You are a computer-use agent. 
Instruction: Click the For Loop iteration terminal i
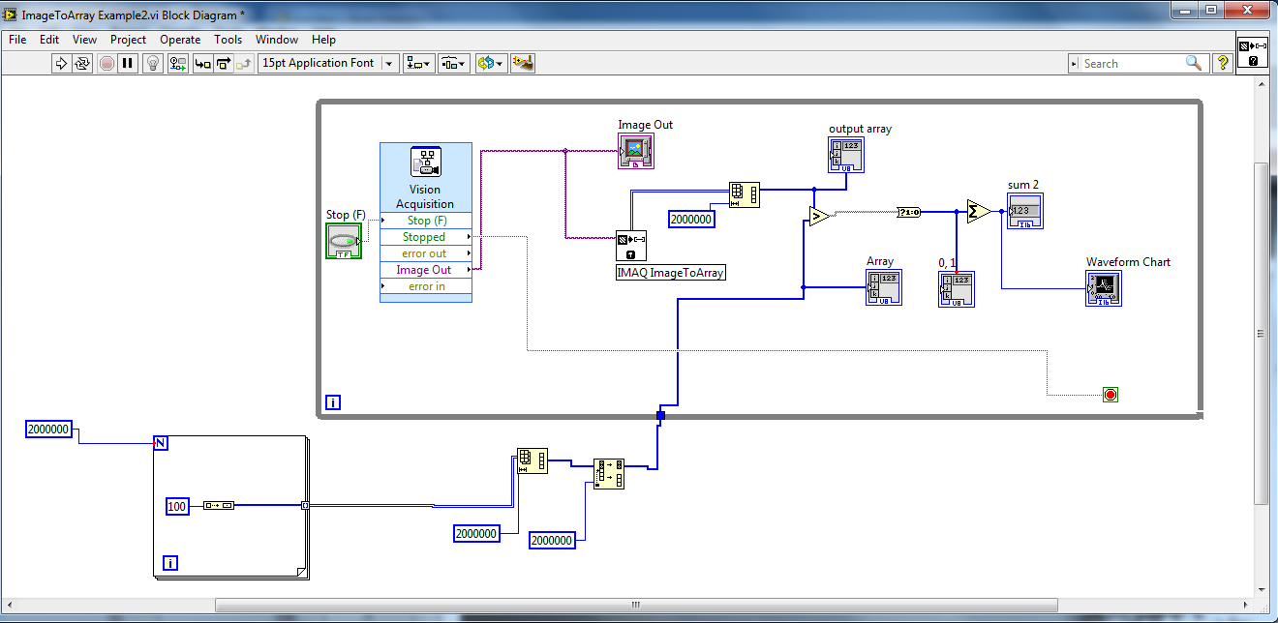(170, 563)
